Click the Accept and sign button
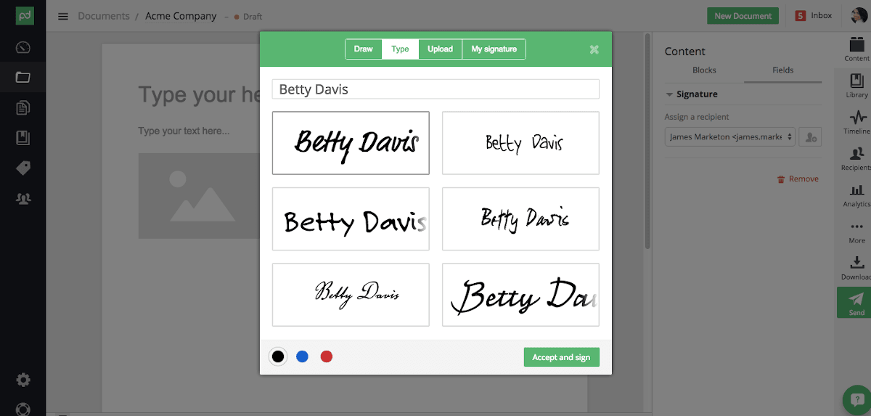This screenshot has width=871, height=416. tap(561, 357)
